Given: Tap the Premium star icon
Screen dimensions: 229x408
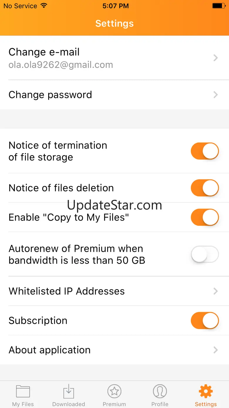Looking at the screenshot, I should click(114, 391).
